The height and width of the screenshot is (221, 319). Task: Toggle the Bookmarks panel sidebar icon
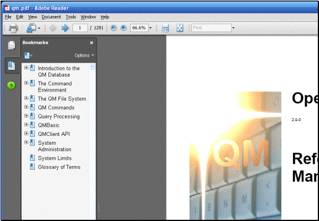[11, 66]
